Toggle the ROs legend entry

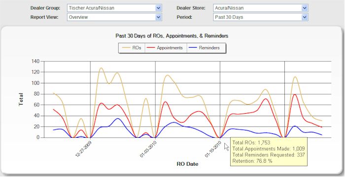132,48
